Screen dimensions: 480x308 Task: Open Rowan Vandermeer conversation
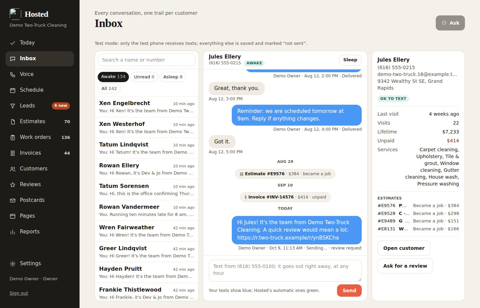coord(147,210)
